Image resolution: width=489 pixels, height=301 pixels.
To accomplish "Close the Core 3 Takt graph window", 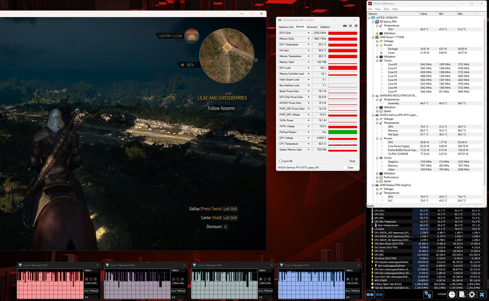I will [x=358, y=265].
